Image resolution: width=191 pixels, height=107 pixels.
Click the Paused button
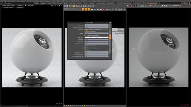click(20, 6)
